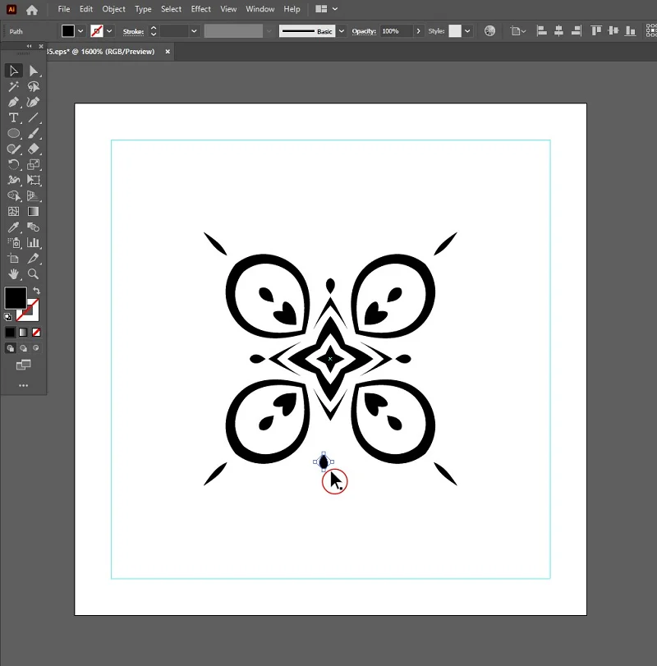
Task: Select the Mesh tool
Action: click(14, 212)
